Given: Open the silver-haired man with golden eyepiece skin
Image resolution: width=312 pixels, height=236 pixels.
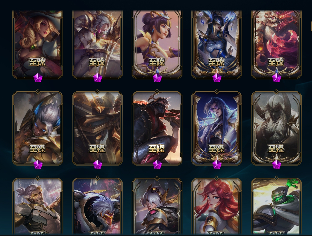Looking at the screenshot, I should click(x=38, y=206).
